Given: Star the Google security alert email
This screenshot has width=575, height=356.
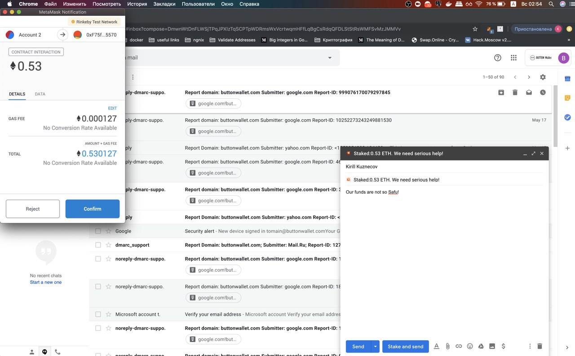Looking at the screenshot, I should (x=108, y=231).
